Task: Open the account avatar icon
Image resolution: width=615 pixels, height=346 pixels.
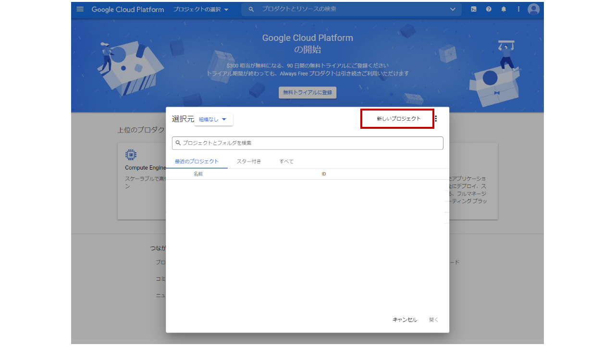Action: pyautogui.click(x=533, y=9)
